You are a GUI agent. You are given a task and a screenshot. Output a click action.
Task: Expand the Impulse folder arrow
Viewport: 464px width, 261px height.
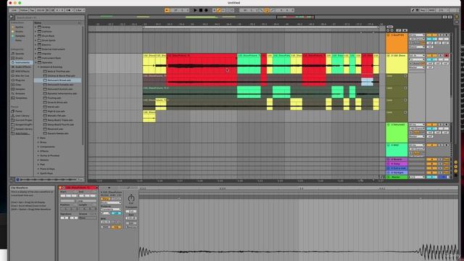(x=36, y=54)
